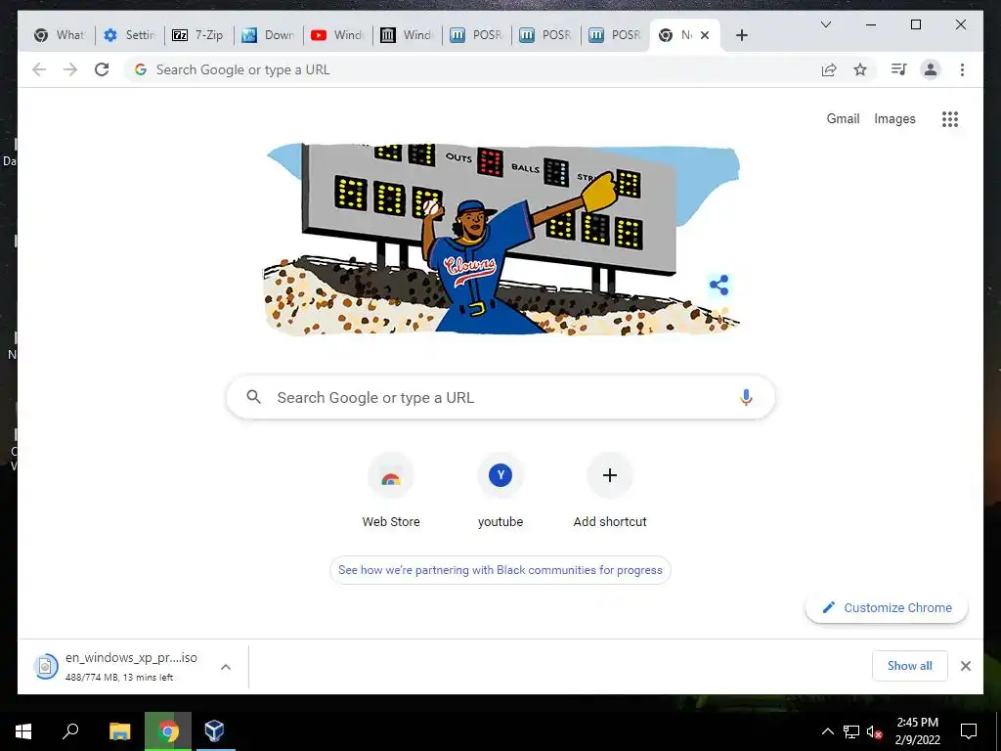
Task: Go back to the previous page
Action: tap(39, 69)
